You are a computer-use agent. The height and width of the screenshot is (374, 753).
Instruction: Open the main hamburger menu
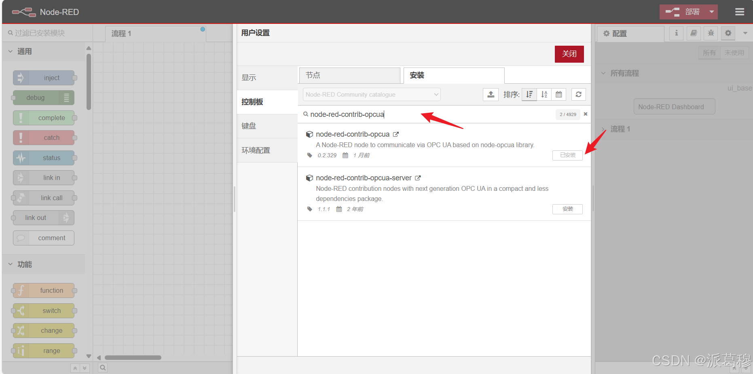740,12
